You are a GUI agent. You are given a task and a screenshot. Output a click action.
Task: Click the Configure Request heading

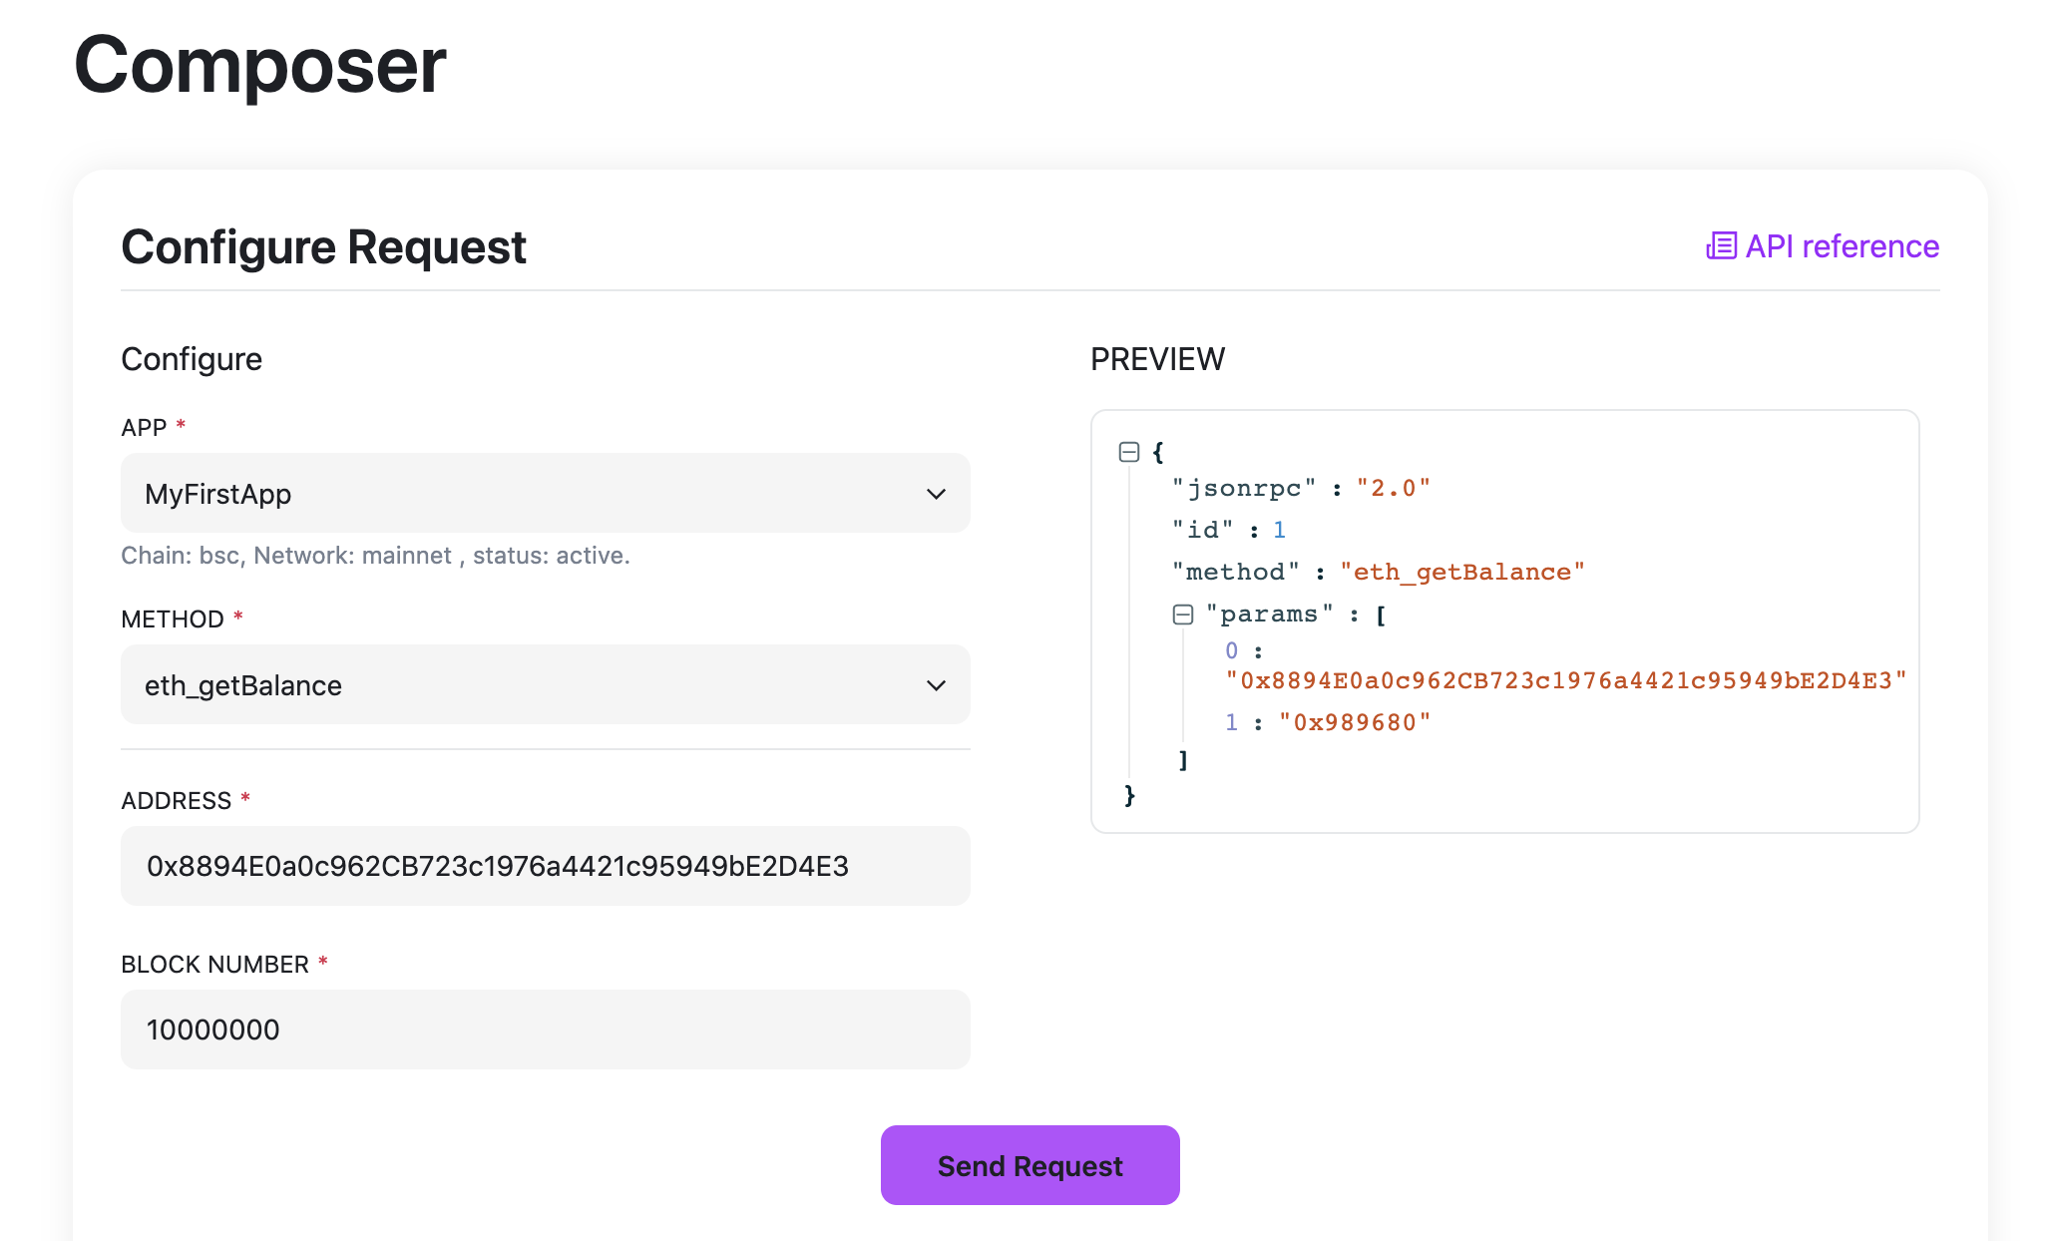point(323,246)
